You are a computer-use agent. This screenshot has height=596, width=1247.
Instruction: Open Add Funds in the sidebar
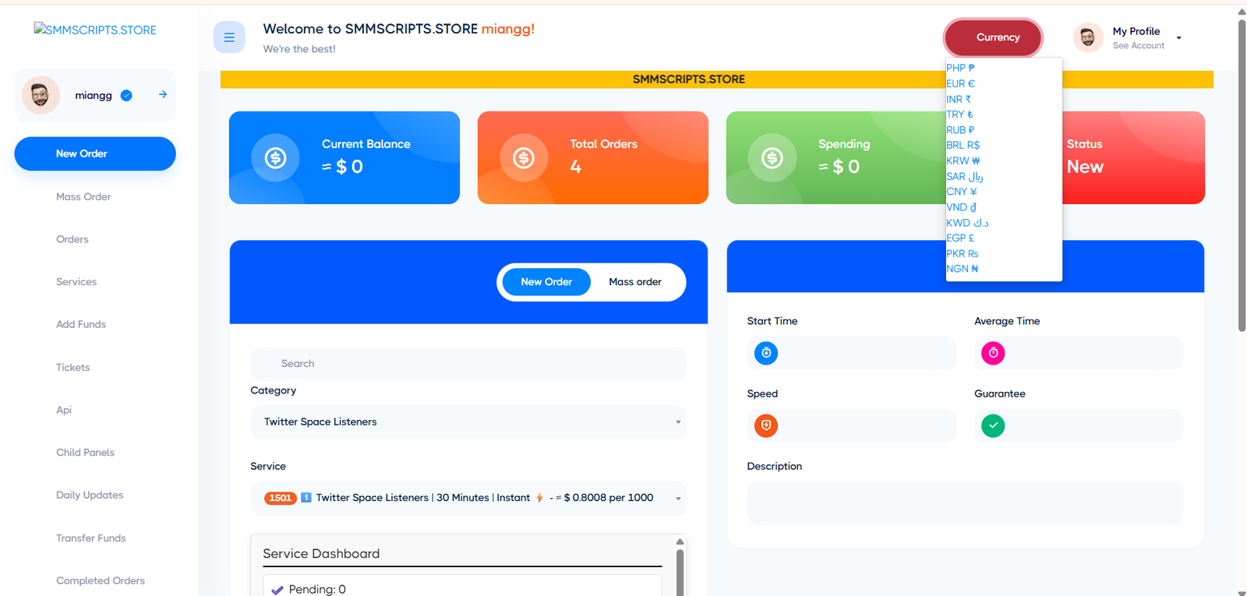pyautogui.click(x=81, y=325)
